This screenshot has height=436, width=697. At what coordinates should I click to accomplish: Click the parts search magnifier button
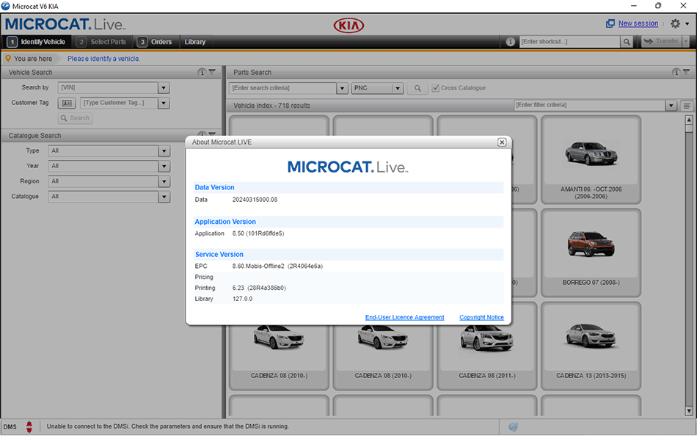pyautogui.click(x=417, y=88)
